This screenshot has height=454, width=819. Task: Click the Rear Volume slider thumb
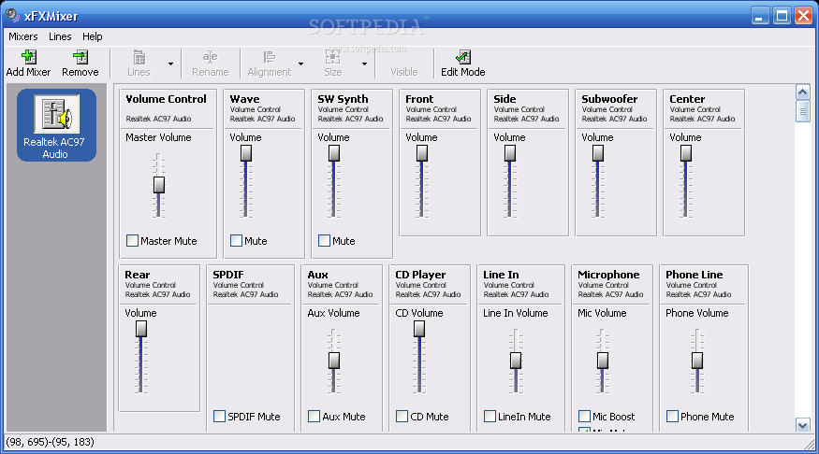point(141,329)
